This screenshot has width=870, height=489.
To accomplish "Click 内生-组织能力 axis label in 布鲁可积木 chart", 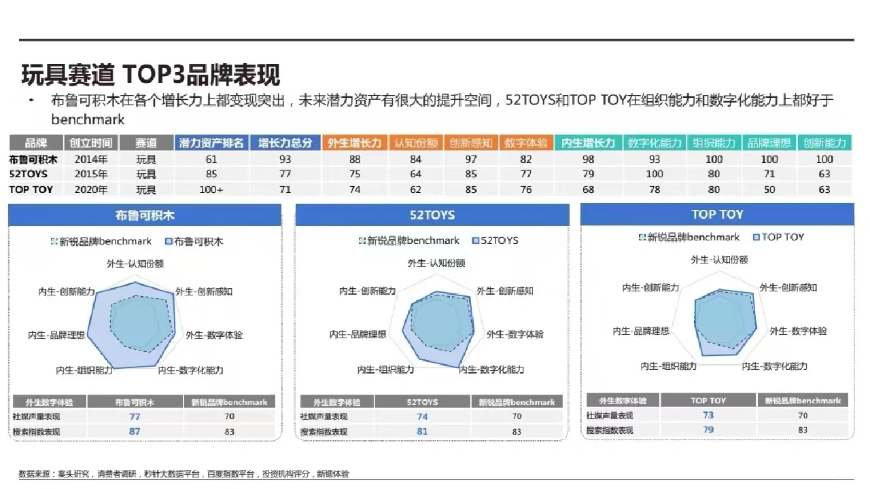I will click(x=84, y=370).
